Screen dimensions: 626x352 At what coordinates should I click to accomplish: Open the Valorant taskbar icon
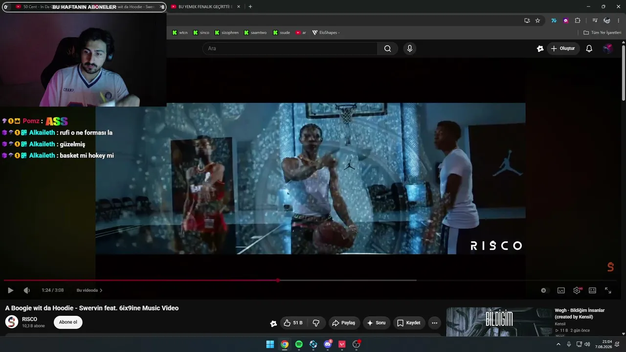(342, 344)
